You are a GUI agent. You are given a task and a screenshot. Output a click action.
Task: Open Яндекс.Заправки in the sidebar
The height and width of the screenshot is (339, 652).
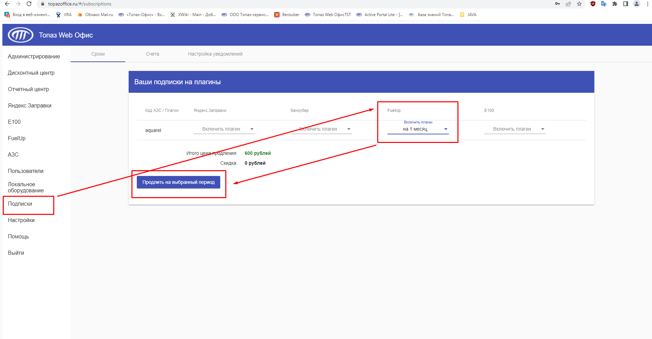(30, 105)
